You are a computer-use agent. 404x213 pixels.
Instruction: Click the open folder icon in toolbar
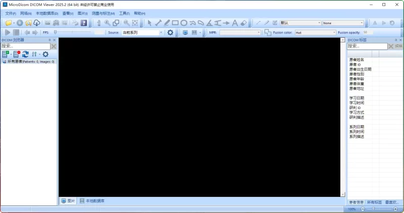[x=8, y=23]
